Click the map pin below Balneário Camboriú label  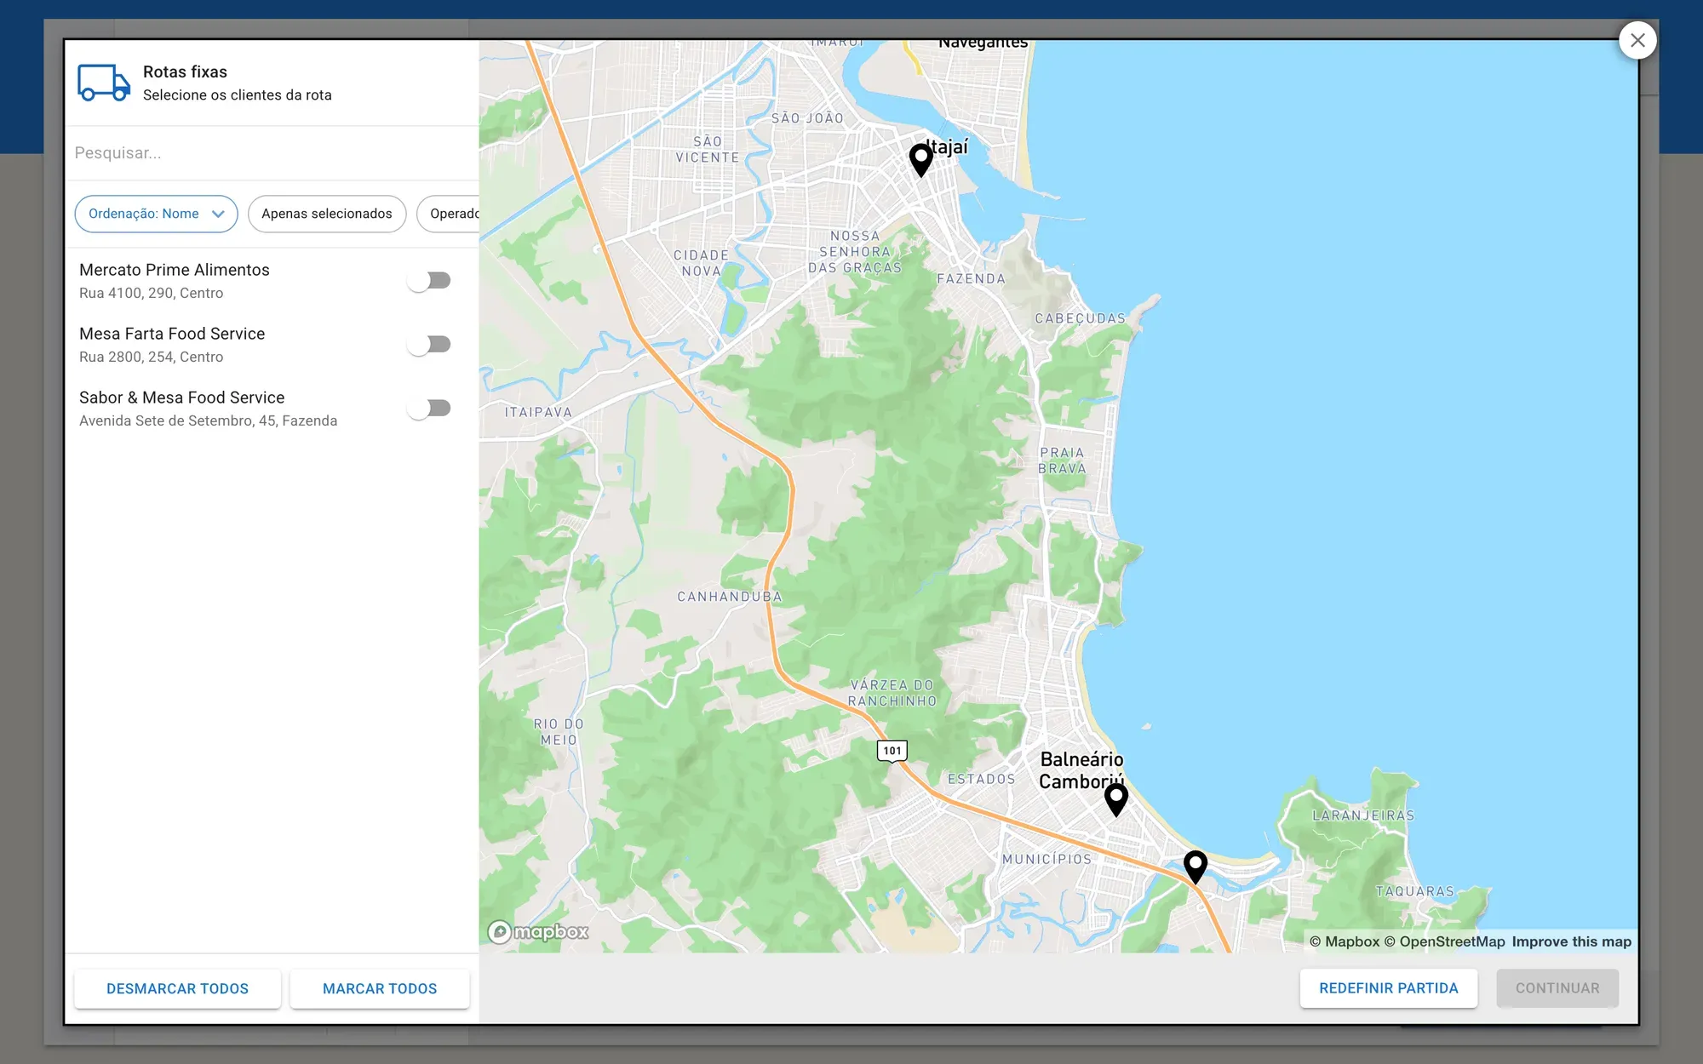tap(1115, 800)
